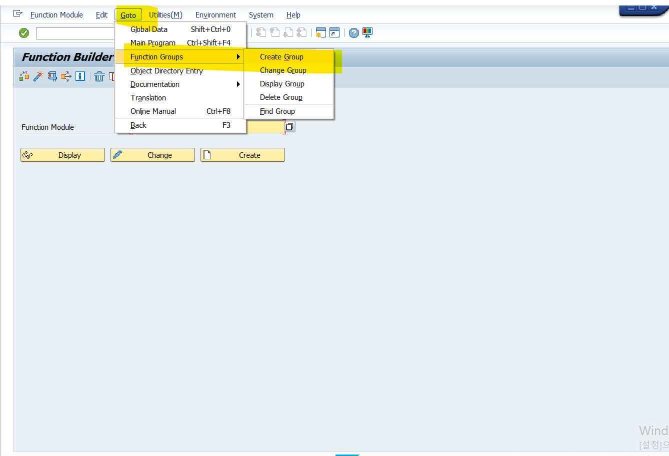Viewport: 669px width, 456px height.
Task: Select Online Manual menu entry
Action: [180, 111]
